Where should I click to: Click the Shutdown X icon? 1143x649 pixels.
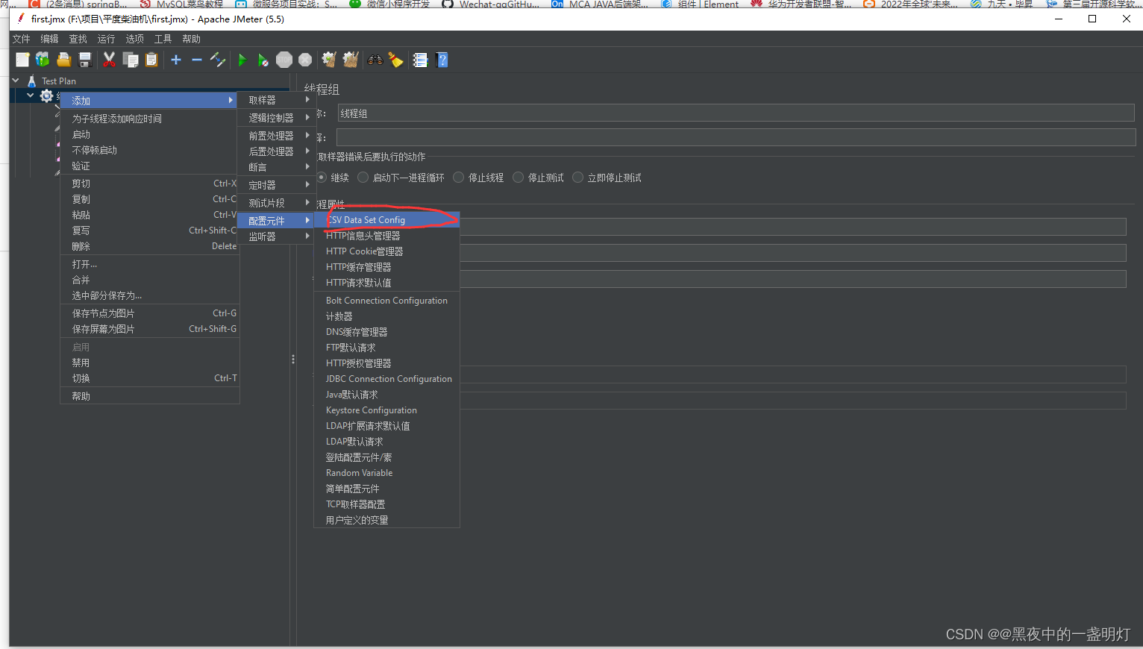[x=305, y=60]
